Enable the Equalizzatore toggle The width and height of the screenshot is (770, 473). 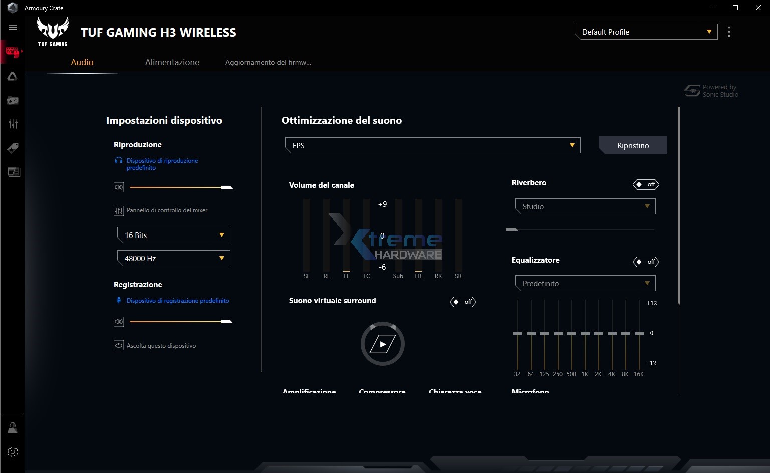click(646, 262)
